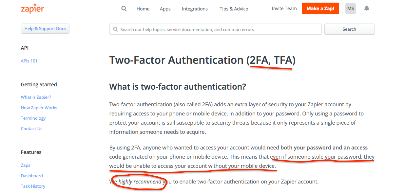Open the notifications bell
404x192 pixels.
coord(367,9)
